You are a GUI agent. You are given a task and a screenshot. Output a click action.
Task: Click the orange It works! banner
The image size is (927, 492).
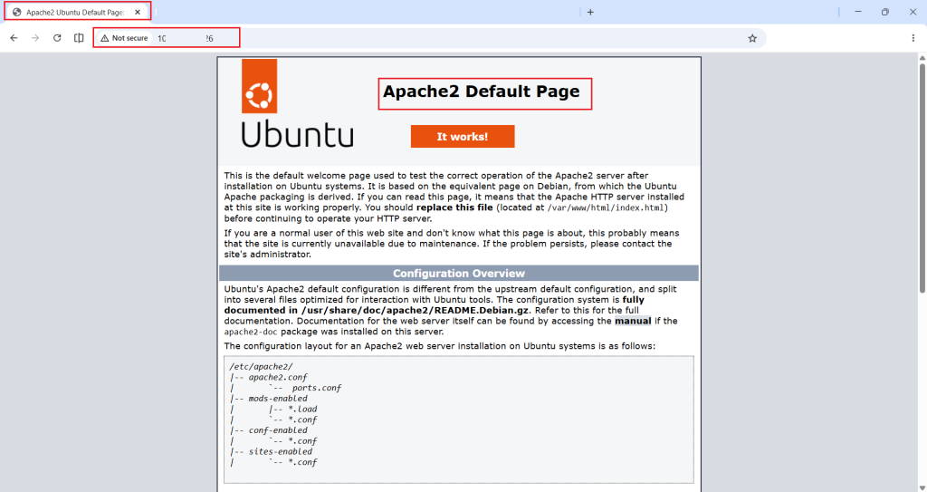coord(463,136)
